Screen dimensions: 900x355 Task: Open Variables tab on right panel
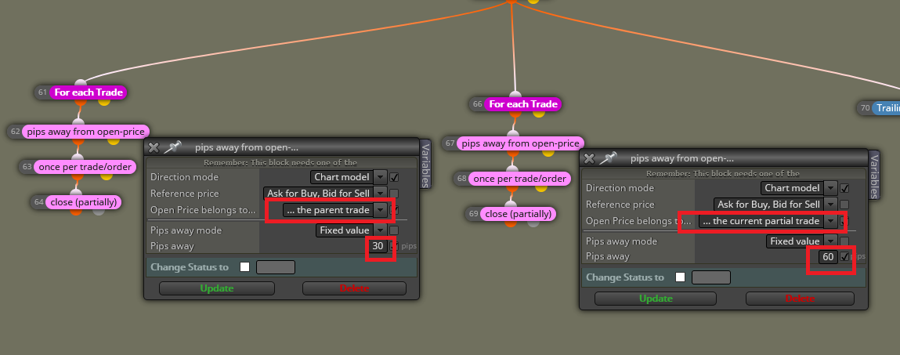[x=873, y=176]
